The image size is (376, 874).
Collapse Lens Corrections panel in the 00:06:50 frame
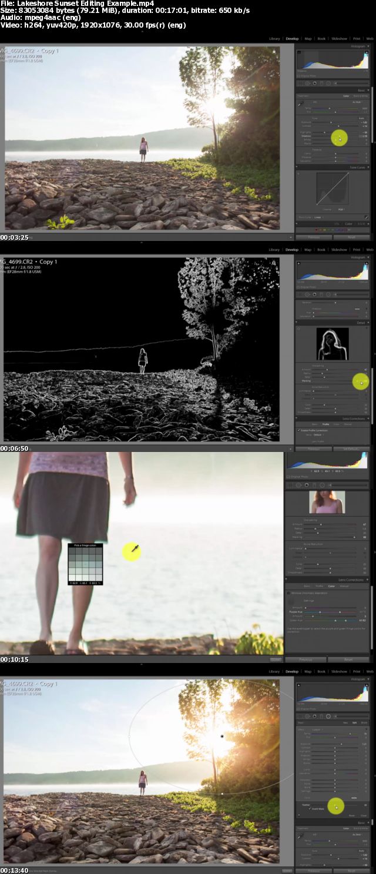click(368, 418)
